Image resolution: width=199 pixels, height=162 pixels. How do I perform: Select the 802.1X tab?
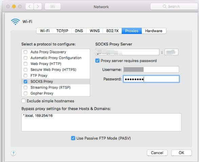(x=112, y=31)
